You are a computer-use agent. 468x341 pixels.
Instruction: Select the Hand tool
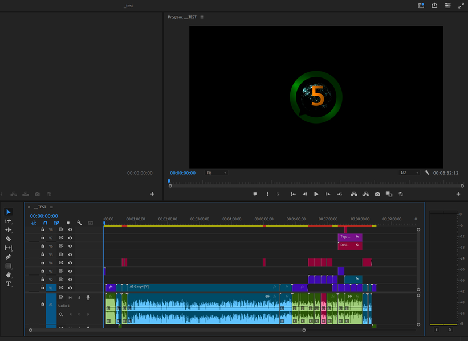[x=8, y=275]
